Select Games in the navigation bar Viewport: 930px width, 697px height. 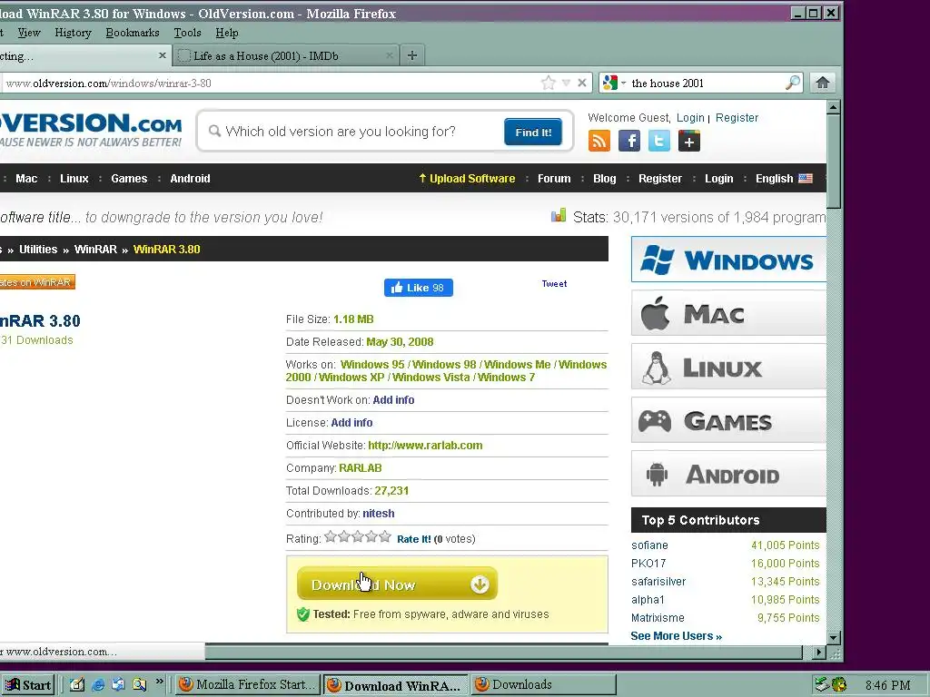(129, 179)
